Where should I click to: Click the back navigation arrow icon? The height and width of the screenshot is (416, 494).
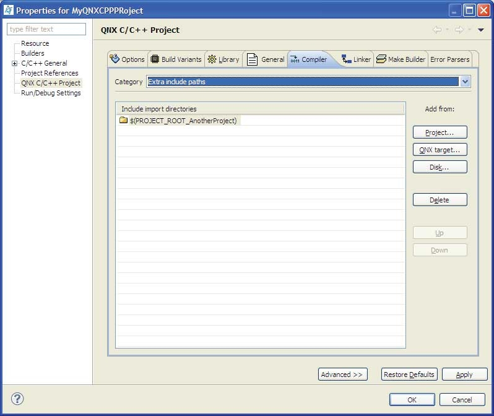coord(437,30)
